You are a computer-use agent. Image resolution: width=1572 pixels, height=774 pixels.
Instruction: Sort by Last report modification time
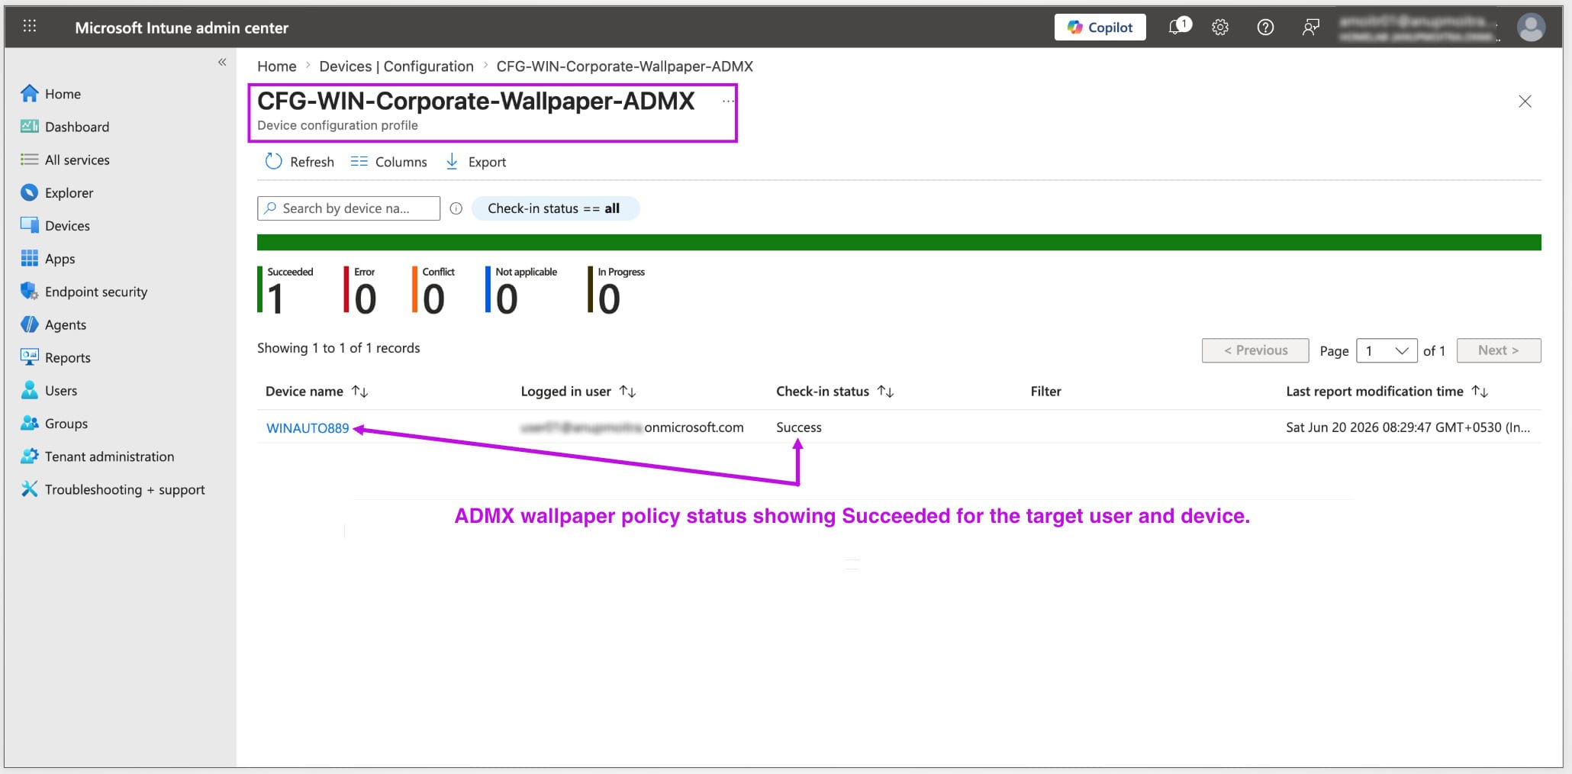click(x=1387, y=392)
